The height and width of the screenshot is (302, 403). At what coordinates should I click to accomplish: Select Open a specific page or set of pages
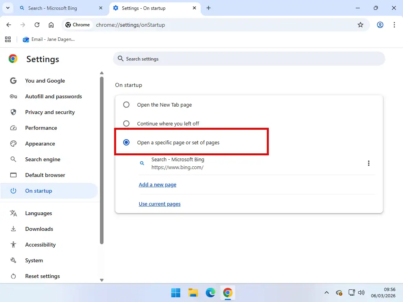coord(126,142)
